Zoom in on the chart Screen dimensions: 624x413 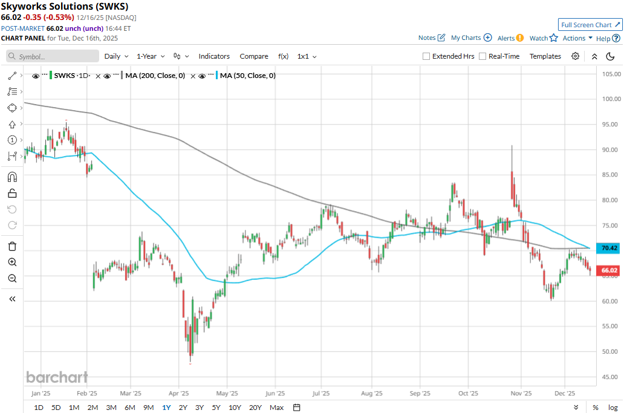[x=12, y=262]
